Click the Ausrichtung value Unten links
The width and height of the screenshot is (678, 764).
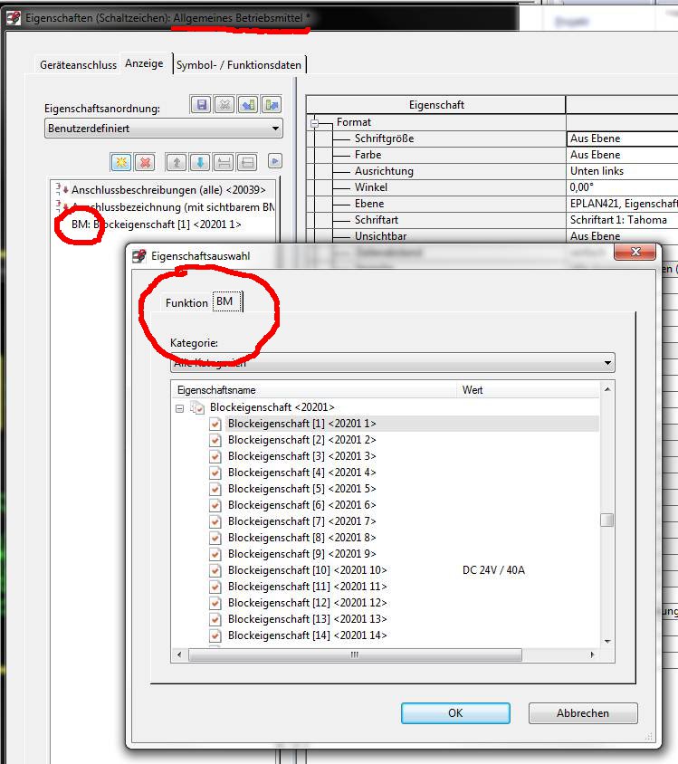(x=622, y=171)
